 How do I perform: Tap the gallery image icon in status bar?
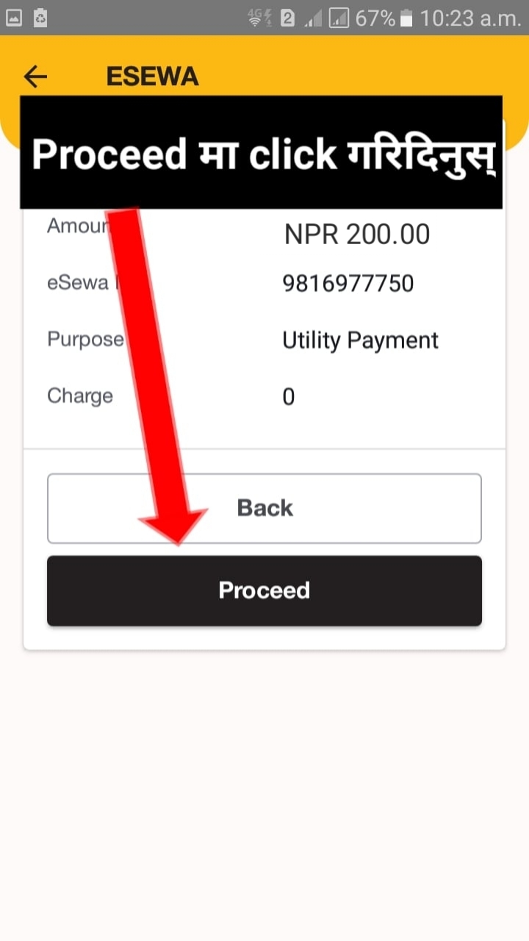pos(14,18)
